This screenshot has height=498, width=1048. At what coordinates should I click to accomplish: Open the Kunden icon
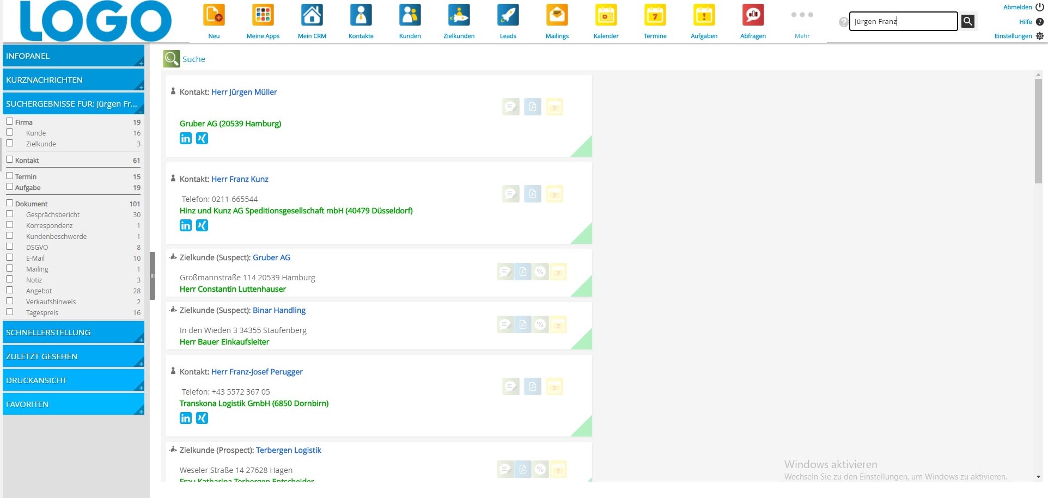click(x=410, y=15)
